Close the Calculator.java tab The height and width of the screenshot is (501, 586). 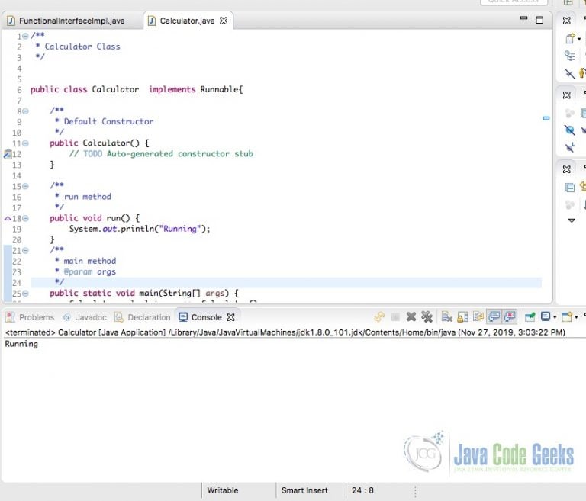pos(224,21)
